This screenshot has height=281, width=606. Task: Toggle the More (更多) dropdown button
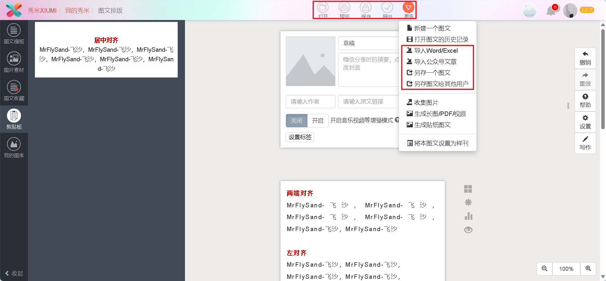tap(409, 10)
